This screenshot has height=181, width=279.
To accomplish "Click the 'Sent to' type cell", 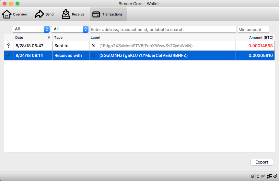I will pos(71,46).
